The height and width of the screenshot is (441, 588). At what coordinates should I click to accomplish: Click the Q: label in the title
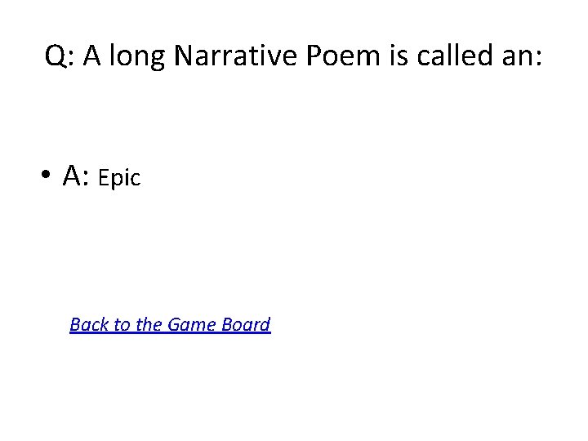coord(60,56)
